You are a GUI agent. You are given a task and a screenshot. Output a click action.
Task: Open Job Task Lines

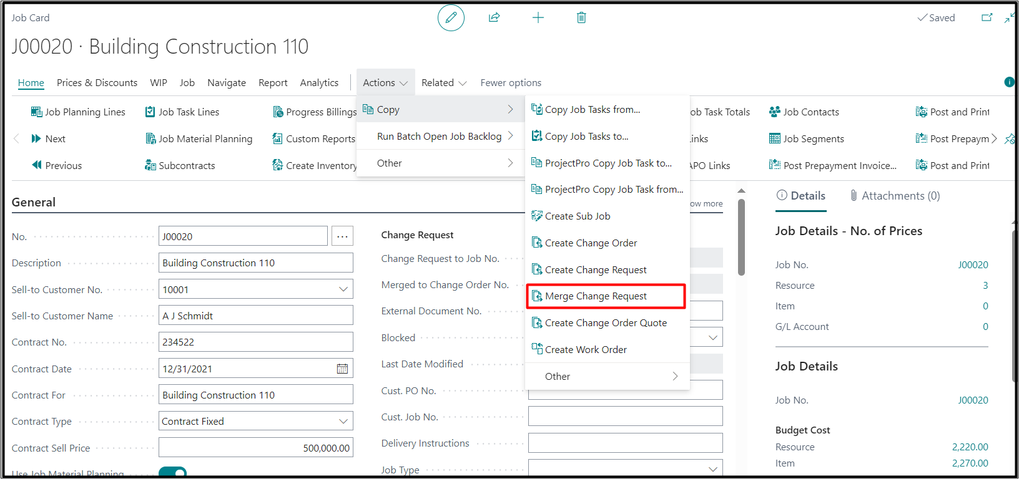tap(182, 112)
